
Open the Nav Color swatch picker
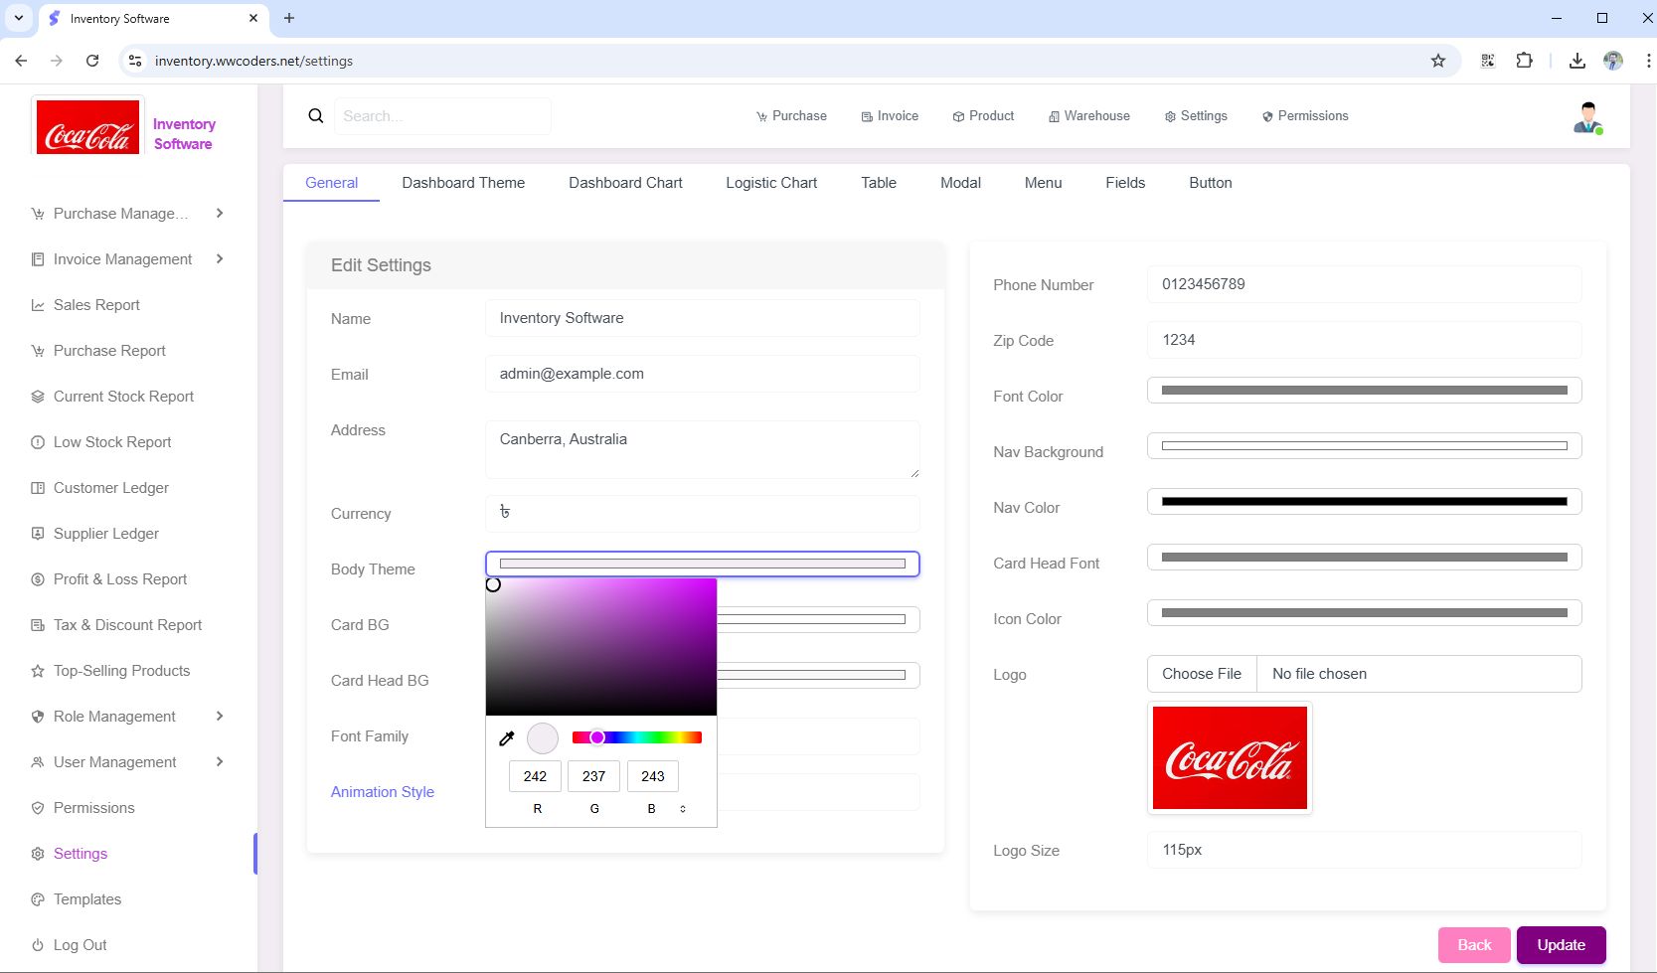1364,502
